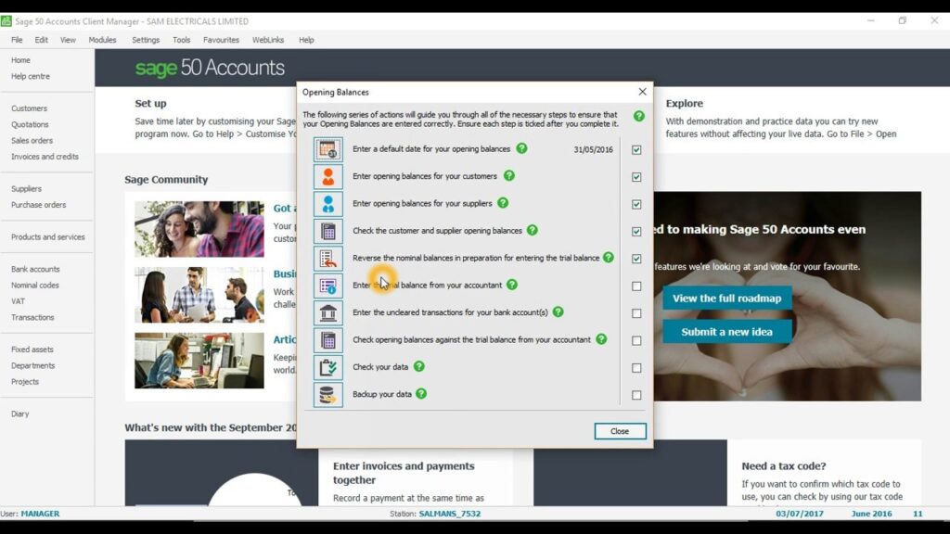950x534 pixels.
Task: Open help for reversing nominal balances
Action: [x=609, y=258]
